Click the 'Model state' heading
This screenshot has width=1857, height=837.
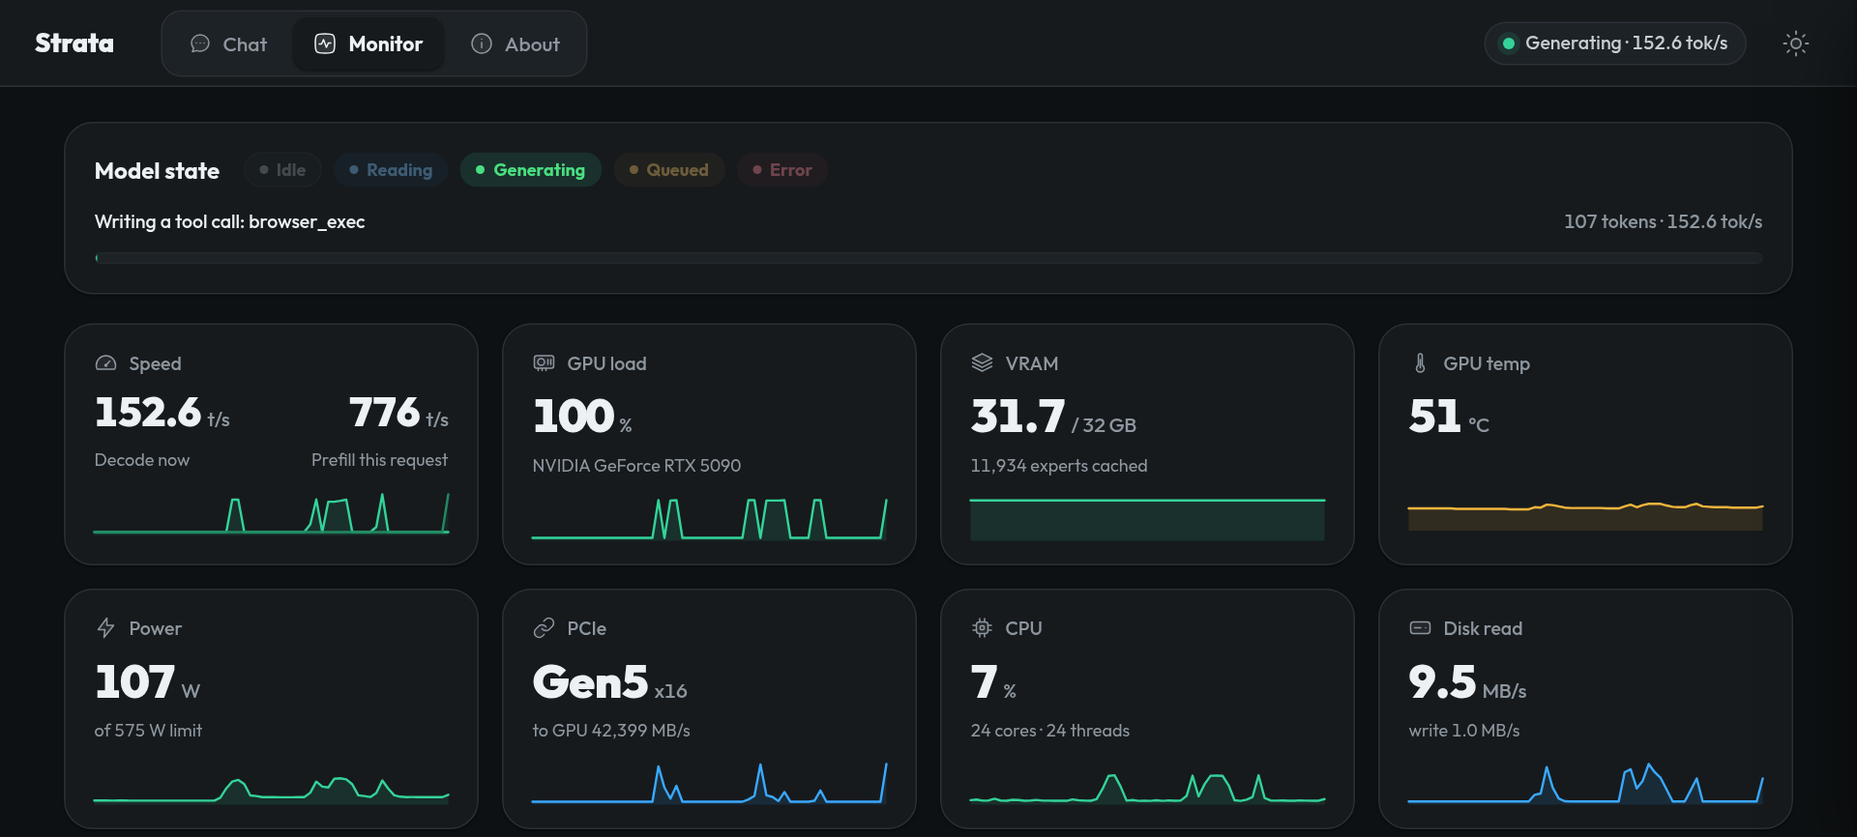click(157, 171)
